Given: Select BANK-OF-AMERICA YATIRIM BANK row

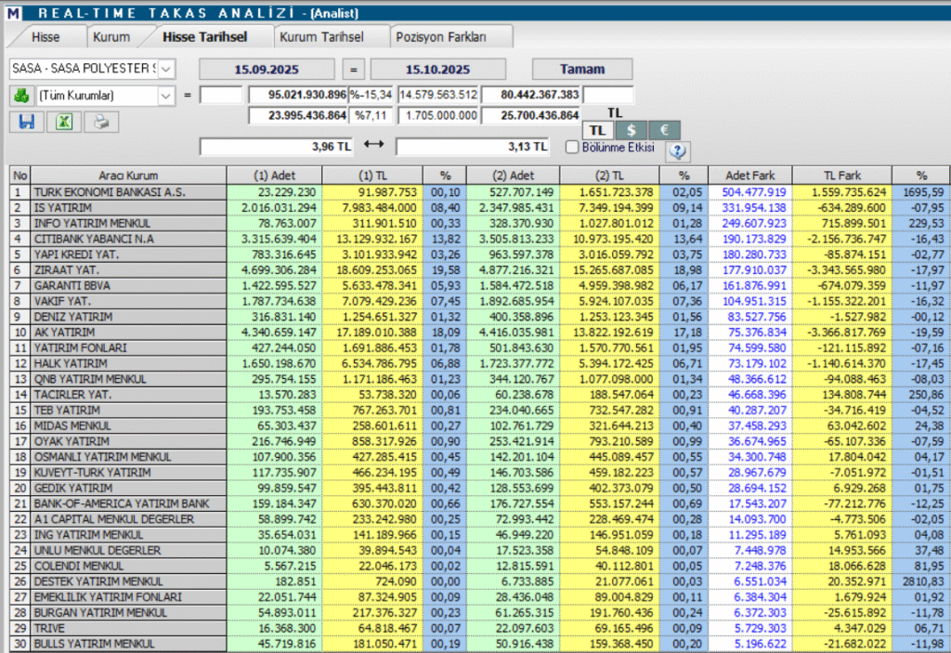Looking at the screenshot, I should tap(480, 503).
